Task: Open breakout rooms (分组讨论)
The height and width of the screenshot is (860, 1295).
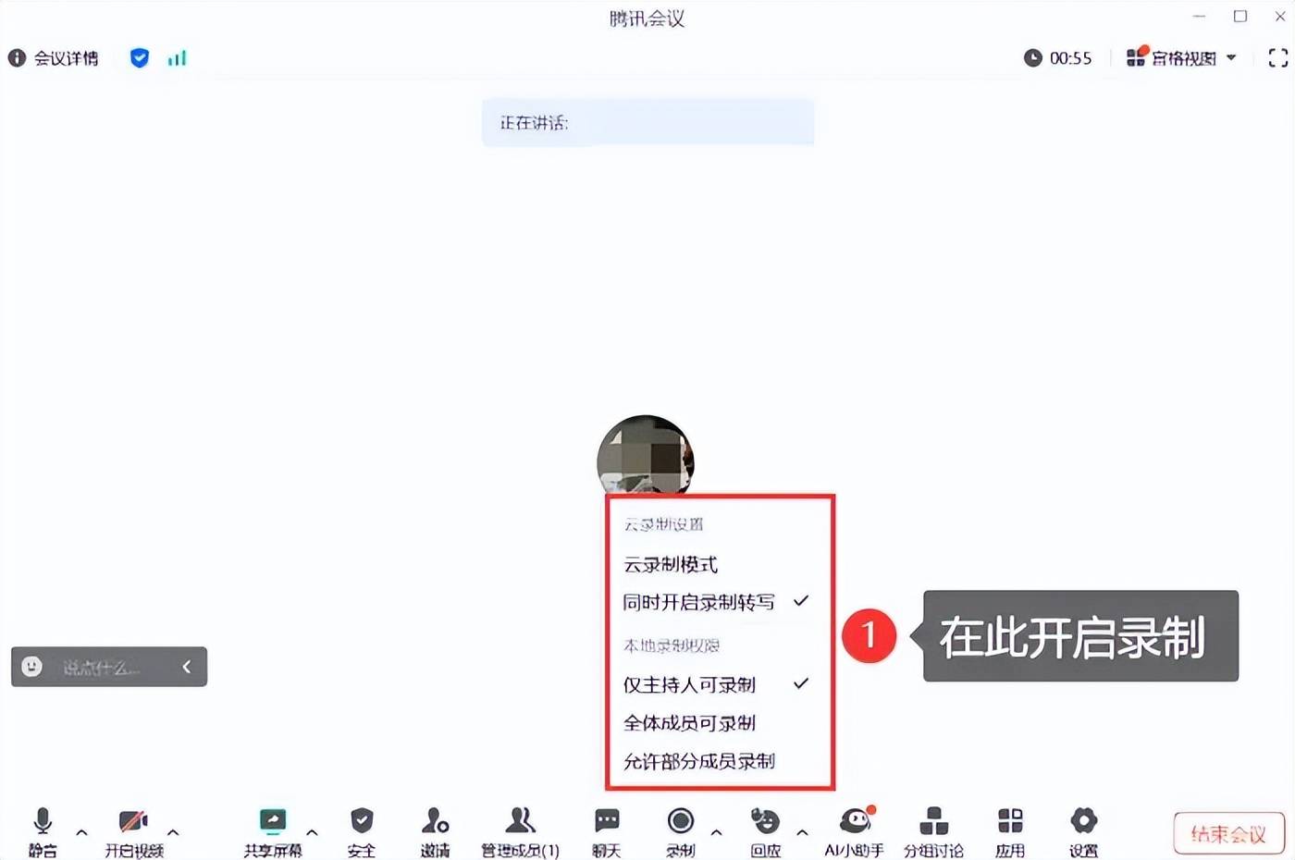Action: (x=933, y=831)
